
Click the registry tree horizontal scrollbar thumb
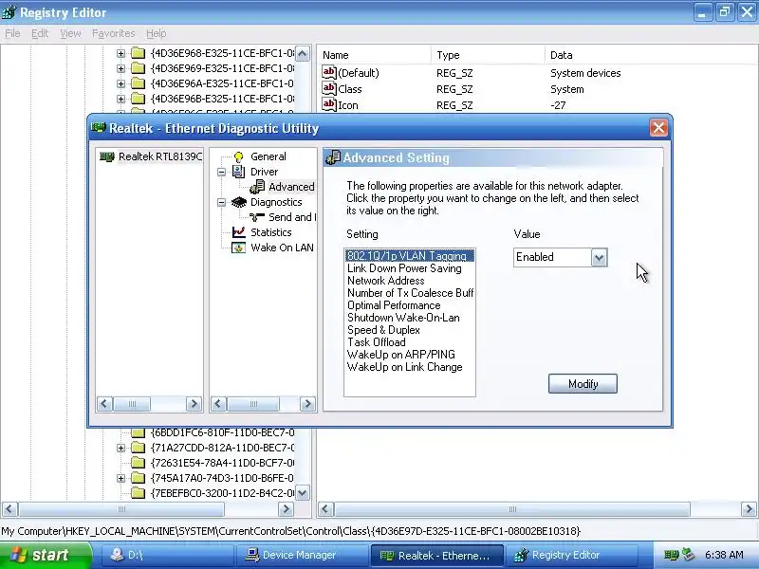[121, 509]
